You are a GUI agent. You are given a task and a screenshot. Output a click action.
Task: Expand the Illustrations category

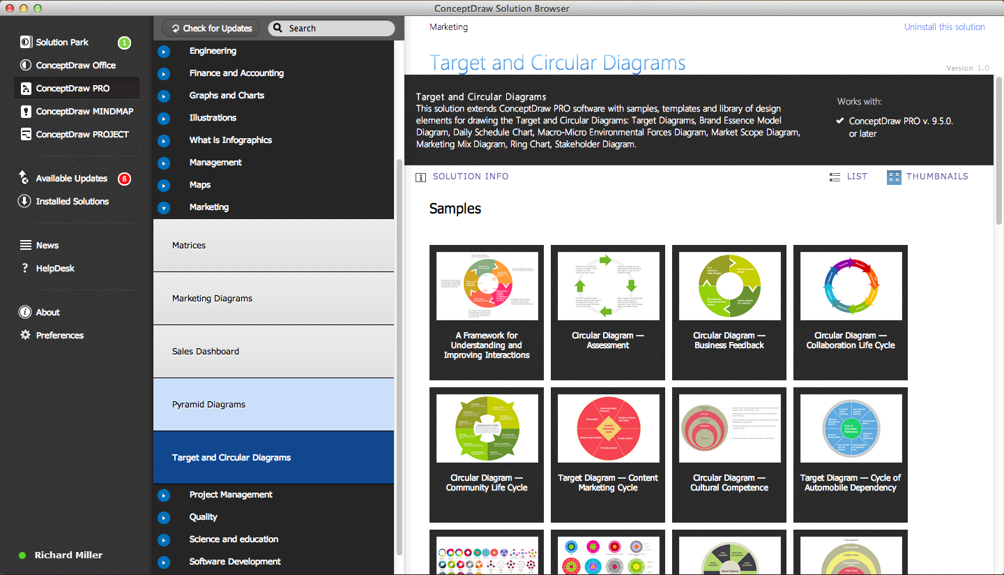[164, 119]
